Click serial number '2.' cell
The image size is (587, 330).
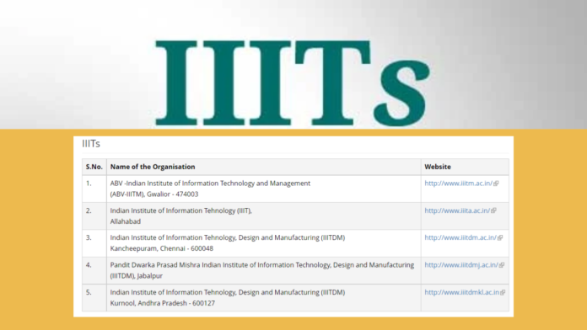(94, 216)
